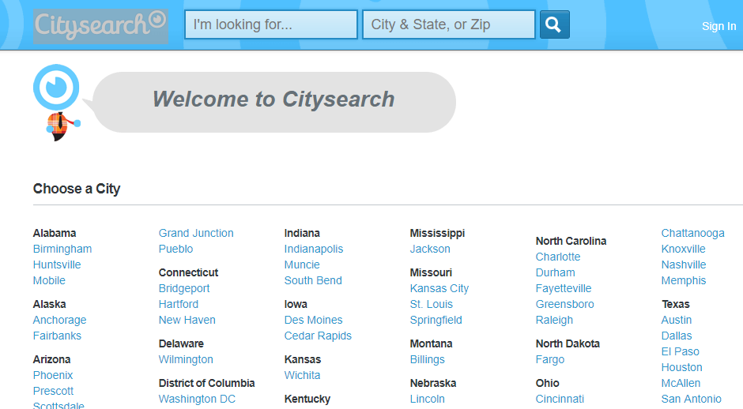Image resolution: width=743 pixels, height=409 pixels.
Task: Select Mobile under Alabama
Action: [49, 281]
